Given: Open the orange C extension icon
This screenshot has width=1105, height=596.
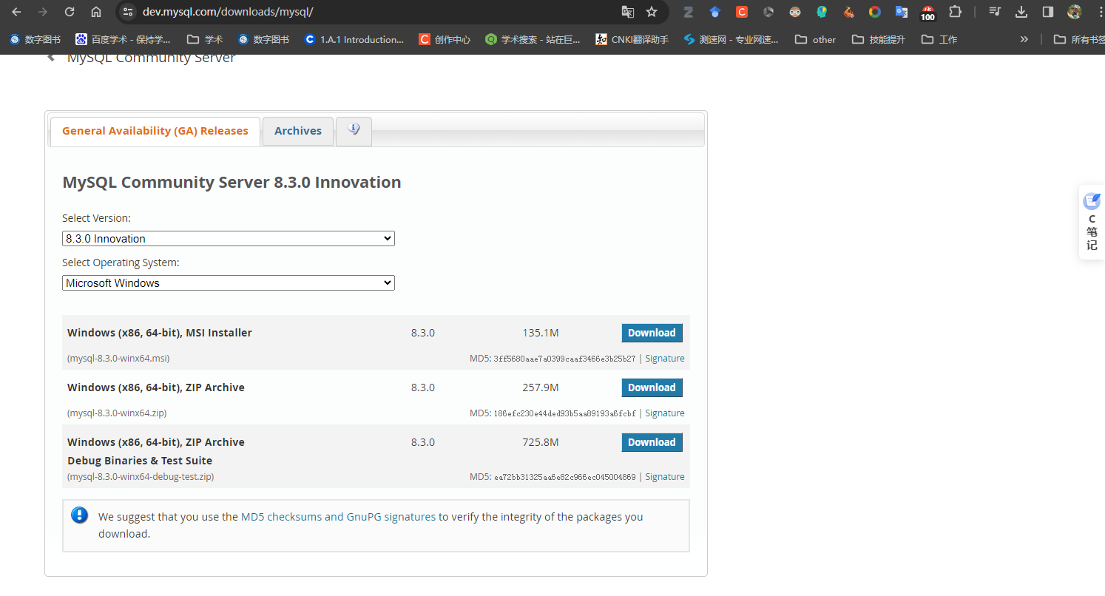Looking at the screenshot, I should click(x=742, y=12).
